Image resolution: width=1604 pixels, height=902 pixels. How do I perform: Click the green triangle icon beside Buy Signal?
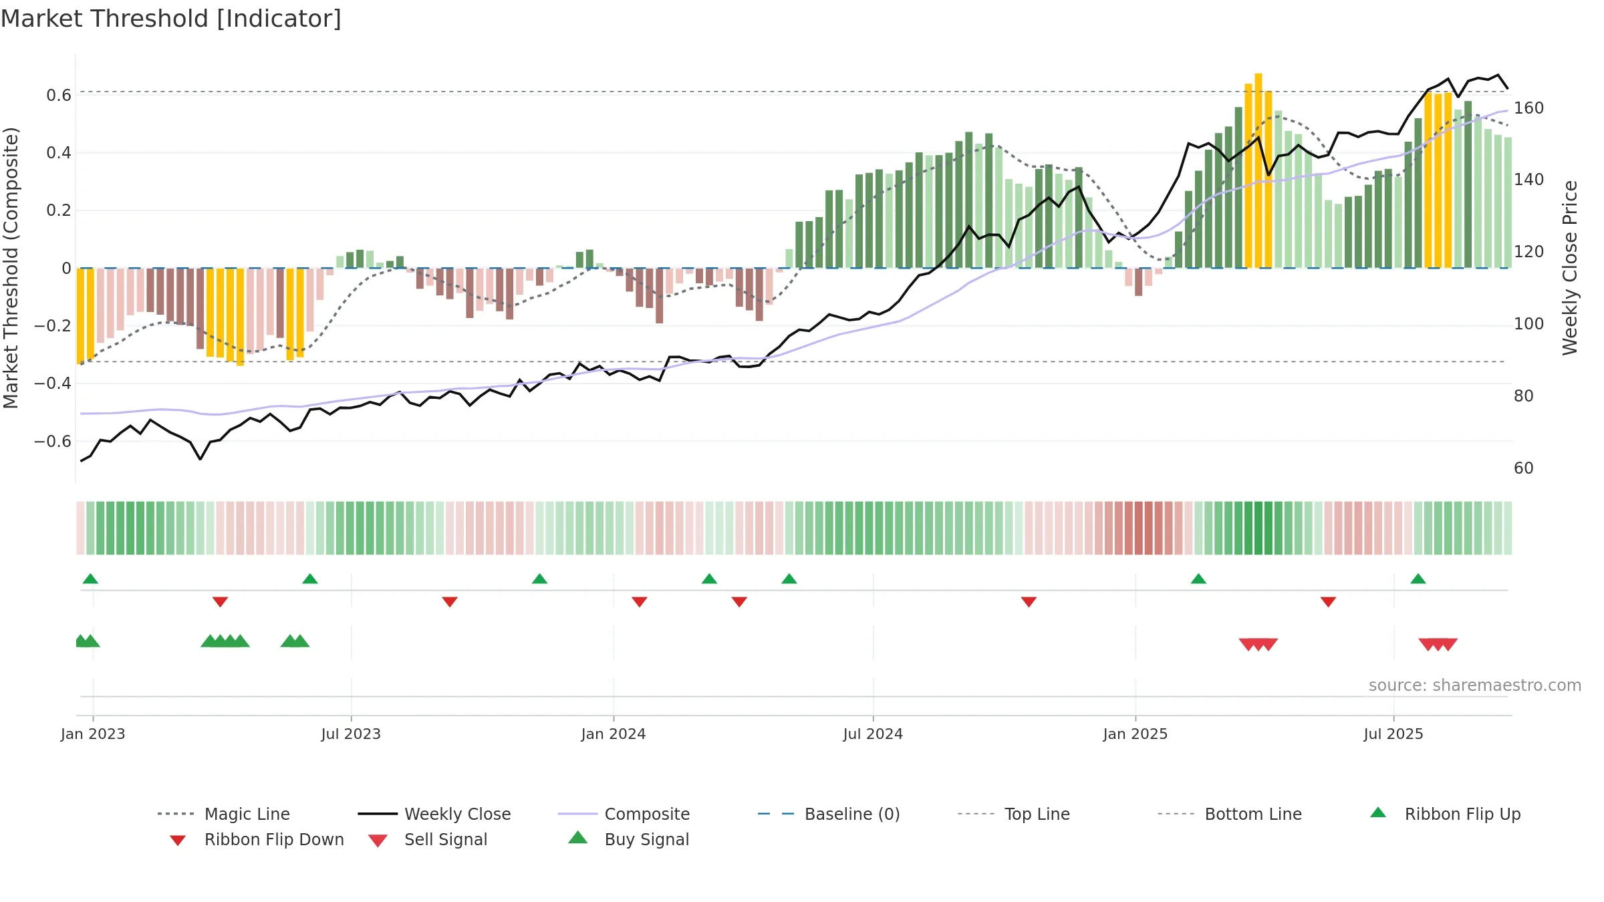pyautogui.click(x=577, y=837)
